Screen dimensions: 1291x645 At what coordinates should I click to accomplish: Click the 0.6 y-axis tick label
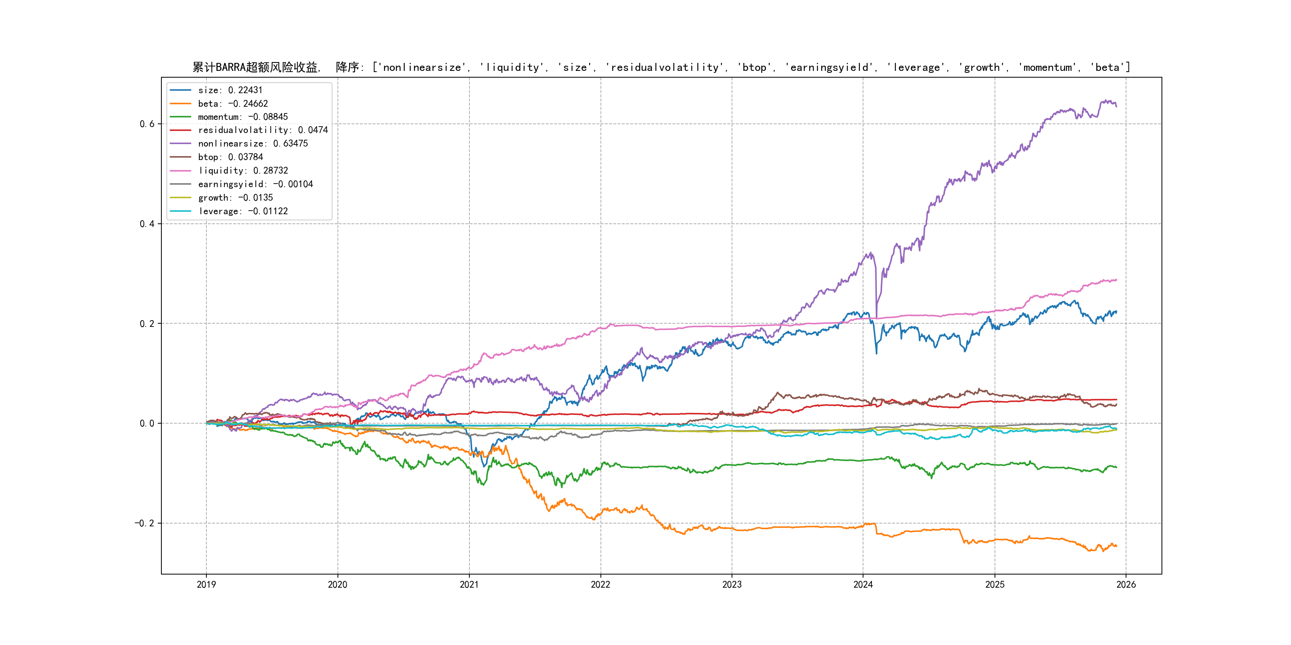click(x=147, y=124)
